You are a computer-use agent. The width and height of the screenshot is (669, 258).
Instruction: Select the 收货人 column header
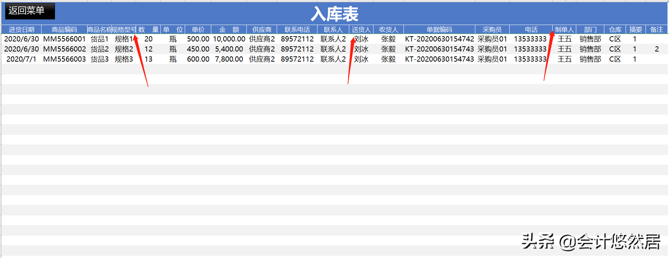tap(389, 29)
